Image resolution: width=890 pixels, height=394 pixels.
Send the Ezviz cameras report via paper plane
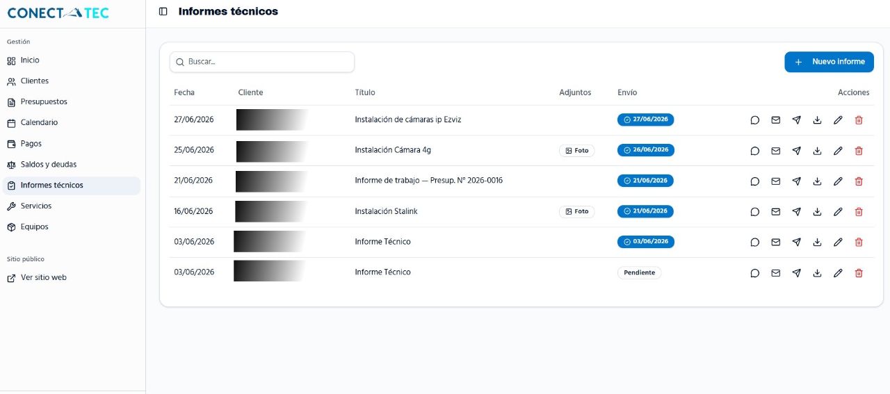(796, 120)
